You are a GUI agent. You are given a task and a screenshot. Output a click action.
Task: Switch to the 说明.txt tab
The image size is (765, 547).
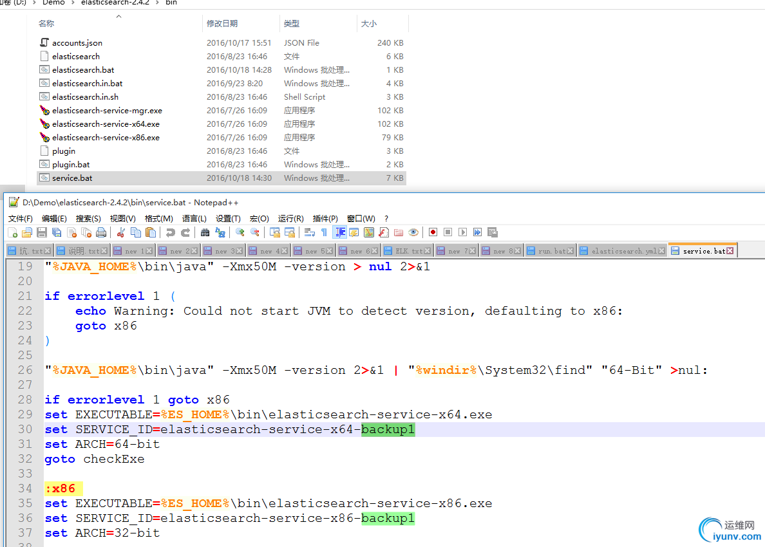[82, 251]
